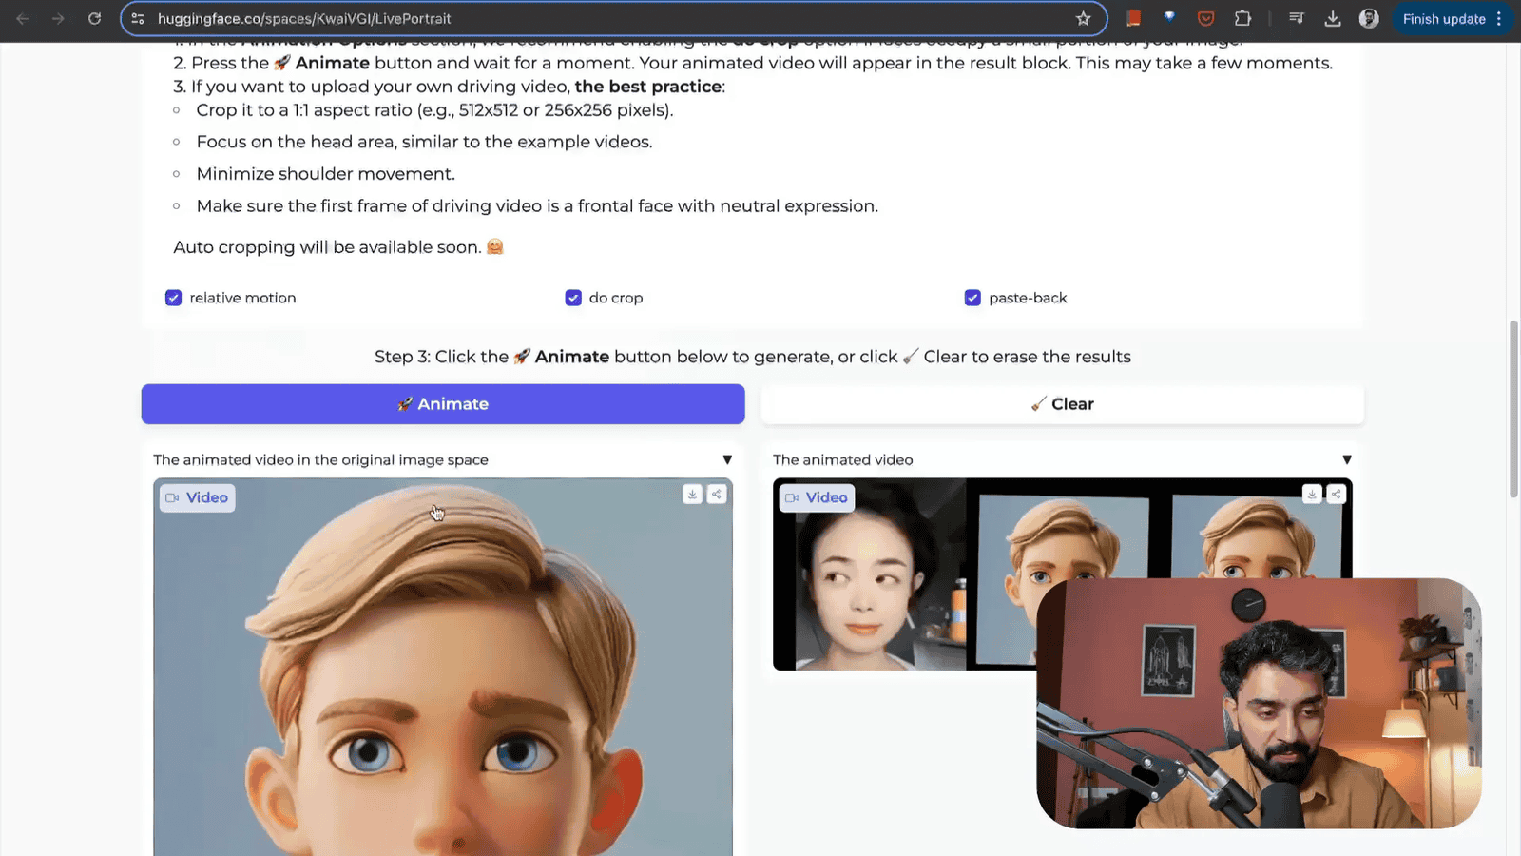Collapse the animated video section
Image resolution: width=1521 pixels, height=856 pixels.
point(1346,458)
